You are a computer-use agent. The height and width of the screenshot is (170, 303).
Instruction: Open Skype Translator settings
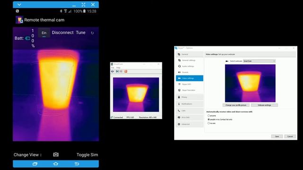[x=189, y=90]
